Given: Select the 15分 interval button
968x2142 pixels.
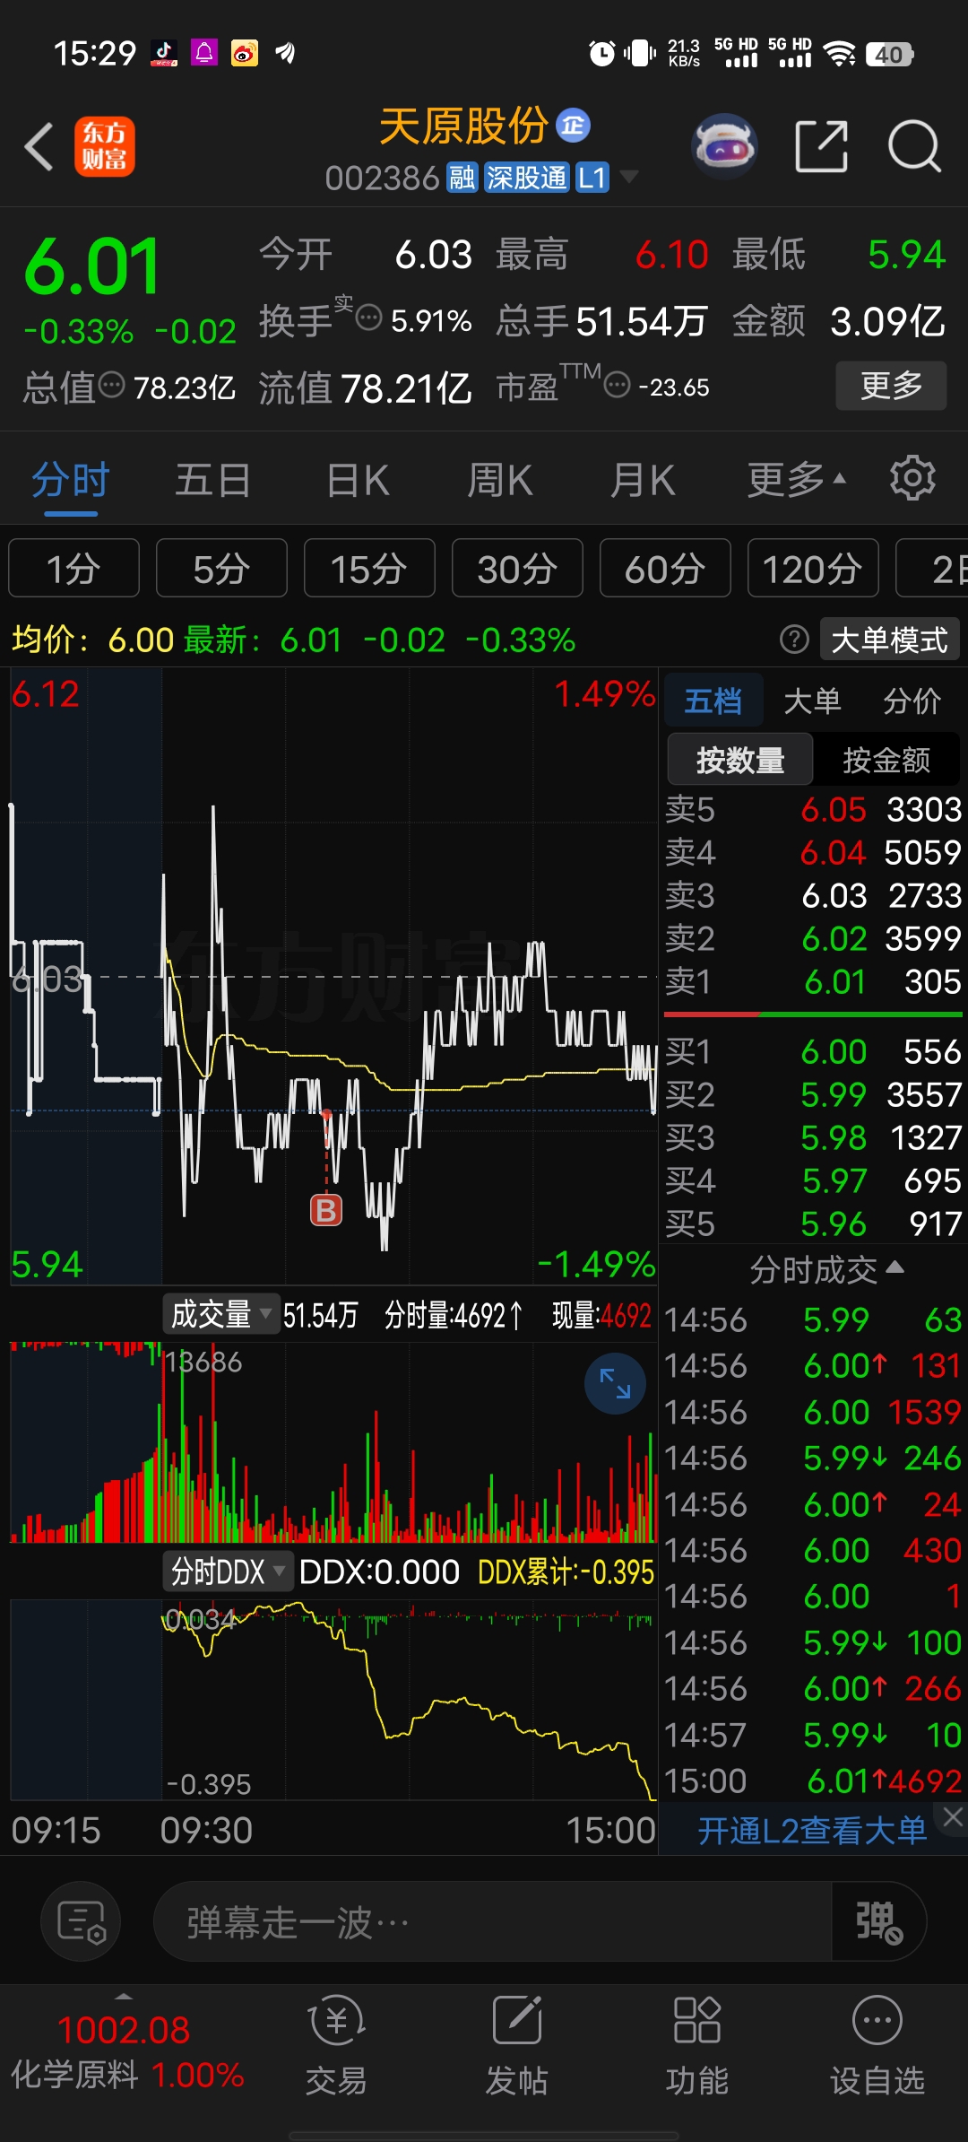Looking at the screenshot, I should [x=369, y=568].
